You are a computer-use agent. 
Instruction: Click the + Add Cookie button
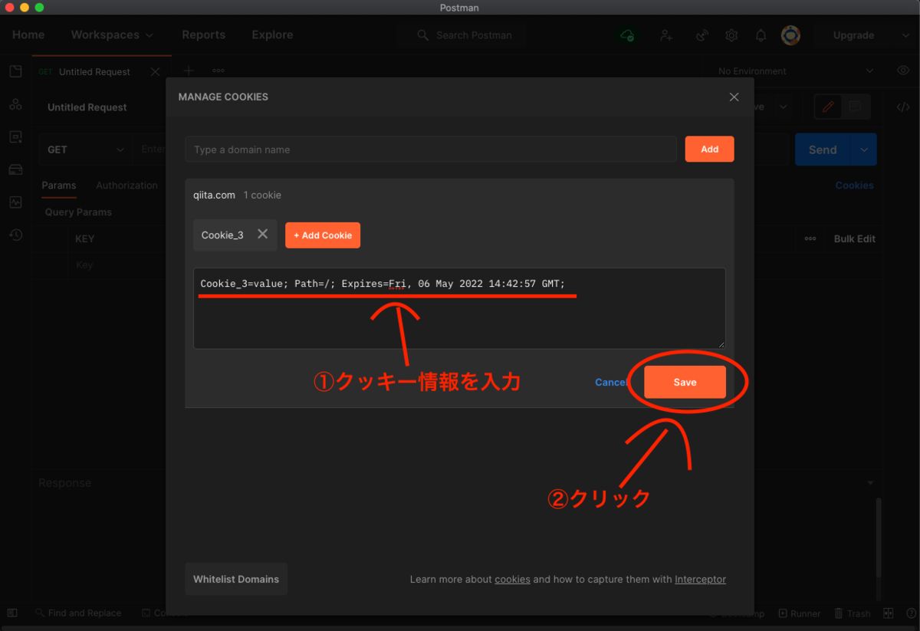[x=323, y=235]
